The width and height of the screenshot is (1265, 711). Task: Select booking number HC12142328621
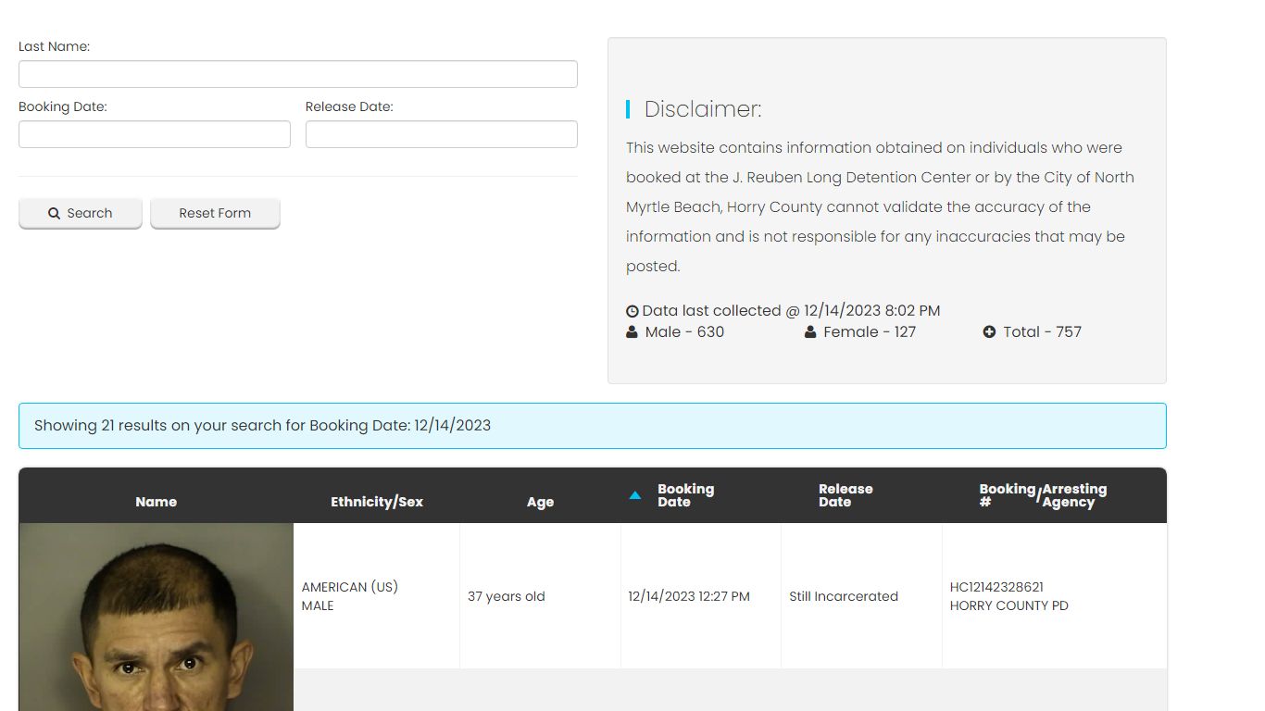996,587
